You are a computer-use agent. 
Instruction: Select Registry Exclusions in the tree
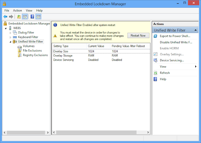click(x=35, y=55)
